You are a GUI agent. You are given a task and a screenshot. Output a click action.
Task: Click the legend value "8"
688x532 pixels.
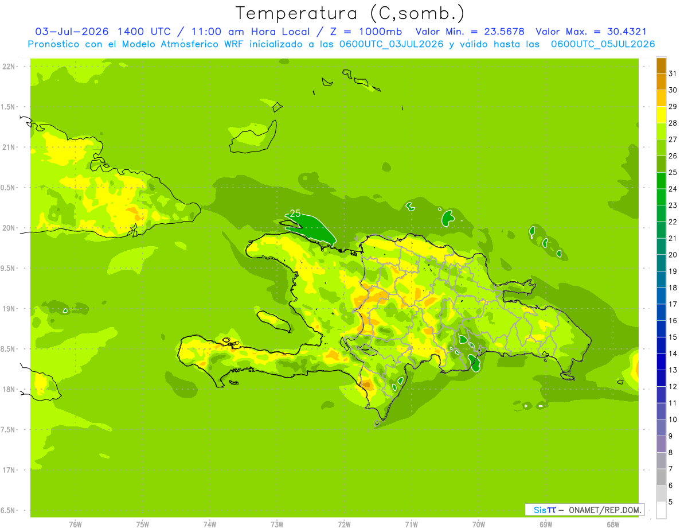pos(671,452)
